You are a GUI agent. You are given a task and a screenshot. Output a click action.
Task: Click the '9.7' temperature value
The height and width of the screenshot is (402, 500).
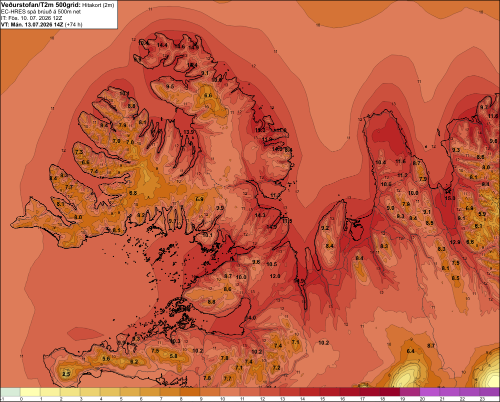click(484, 107)
